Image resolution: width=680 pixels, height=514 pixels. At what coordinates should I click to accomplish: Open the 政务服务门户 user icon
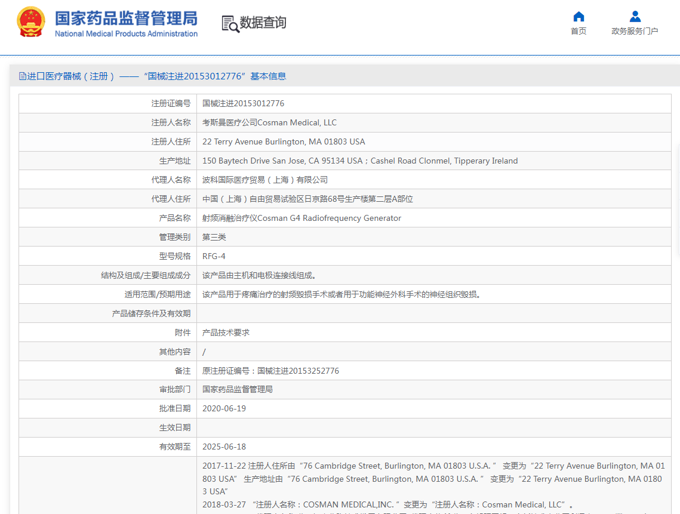tap(635, 17)
